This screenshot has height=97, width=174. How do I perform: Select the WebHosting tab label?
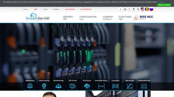tap(30, 81)
